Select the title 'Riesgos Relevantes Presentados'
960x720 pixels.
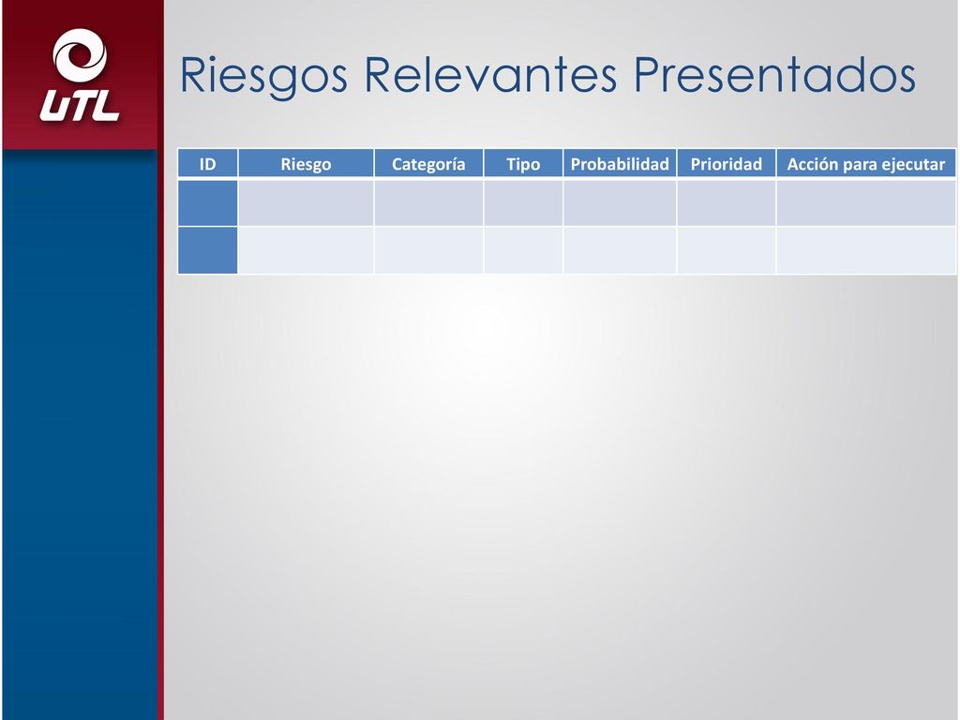(x=547, y=75)
